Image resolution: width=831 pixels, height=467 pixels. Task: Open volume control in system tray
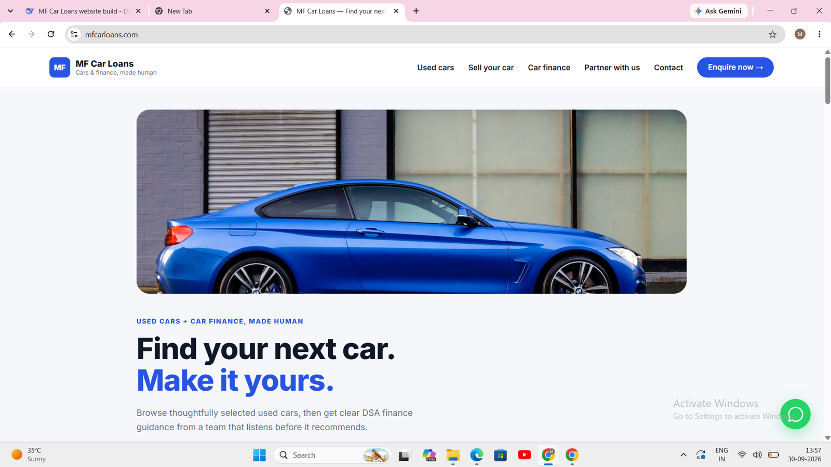point(757,455)
